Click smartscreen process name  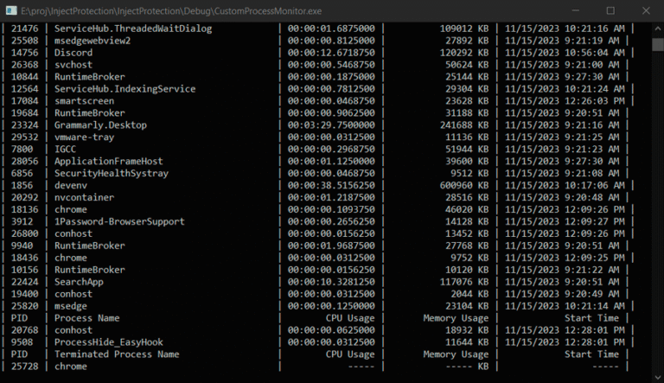click(84, 101)
